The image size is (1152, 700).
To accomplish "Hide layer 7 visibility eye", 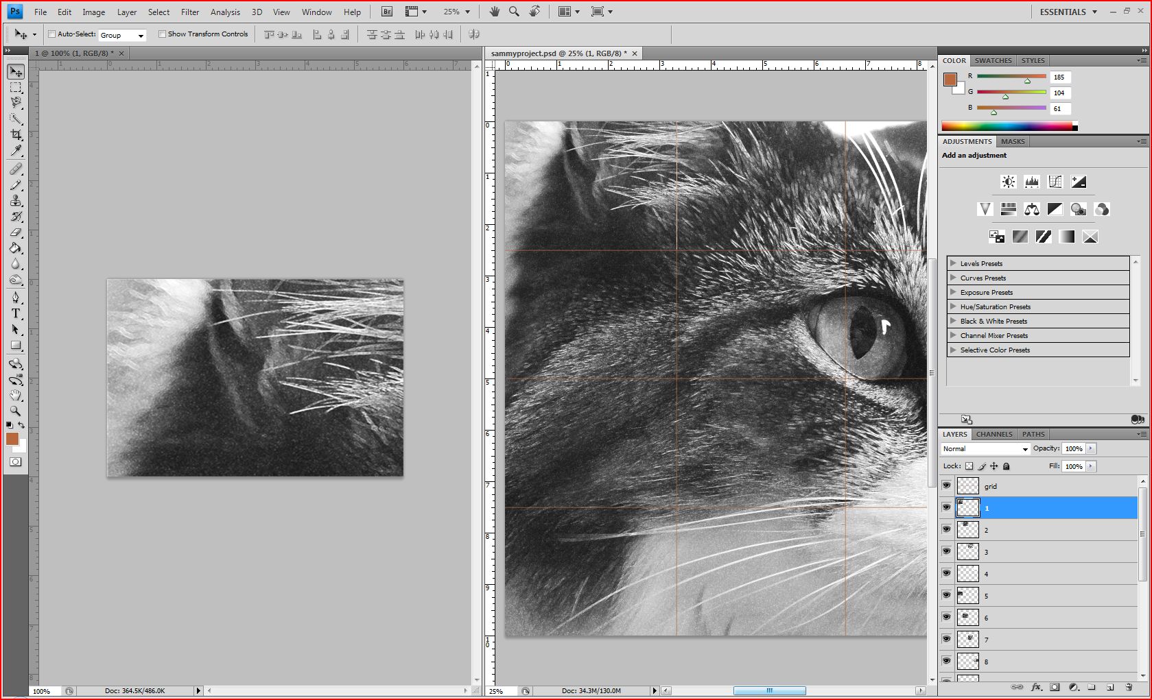I will 947,639.
